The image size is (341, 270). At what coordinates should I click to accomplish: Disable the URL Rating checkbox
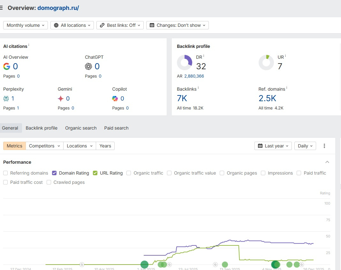[95, 173]
